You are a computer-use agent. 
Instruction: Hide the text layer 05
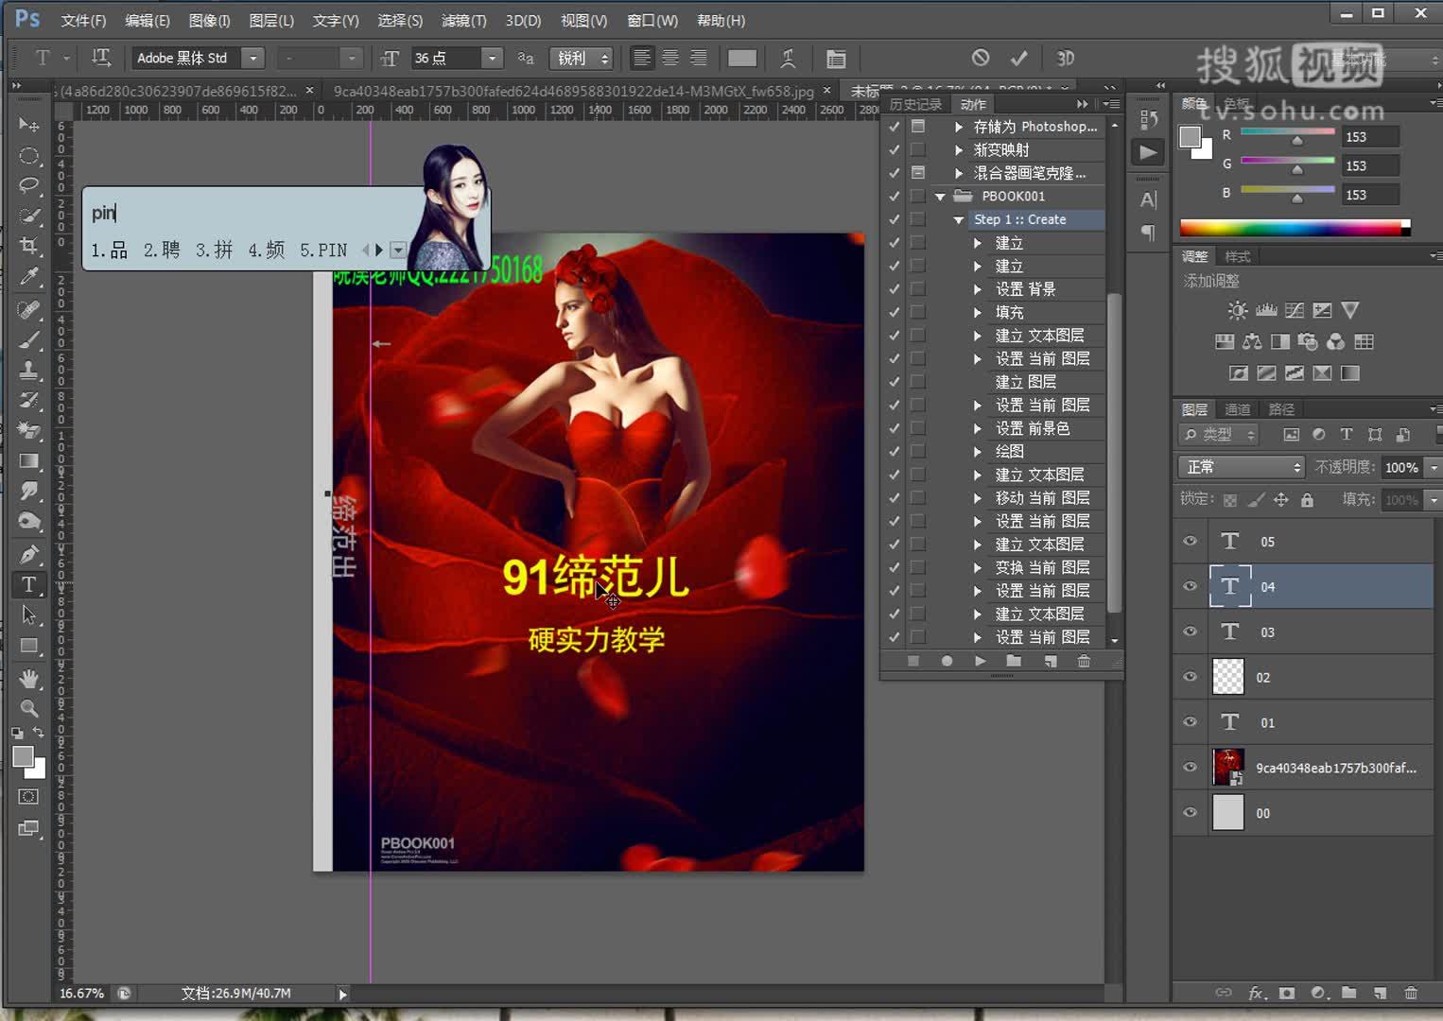tap(1189, 541)
